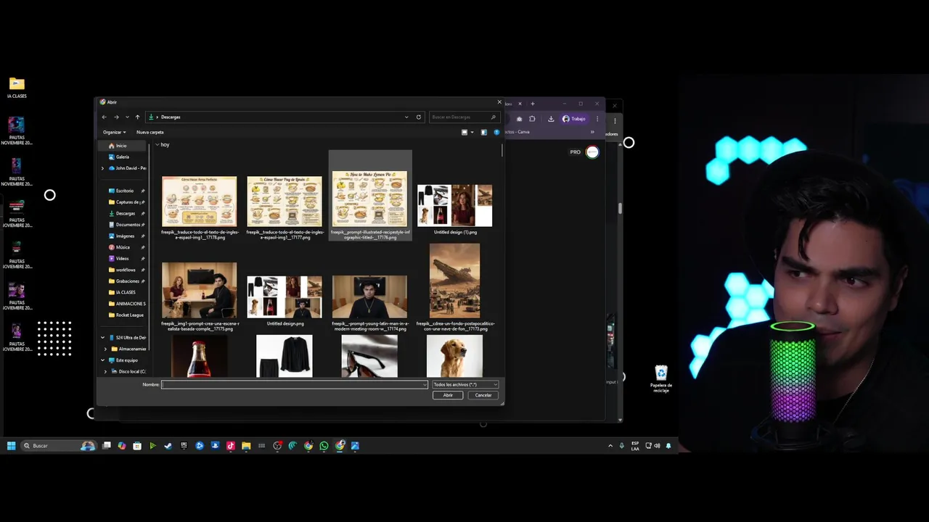Open WhatsApp from the taskbar

(x=324, y=446)
